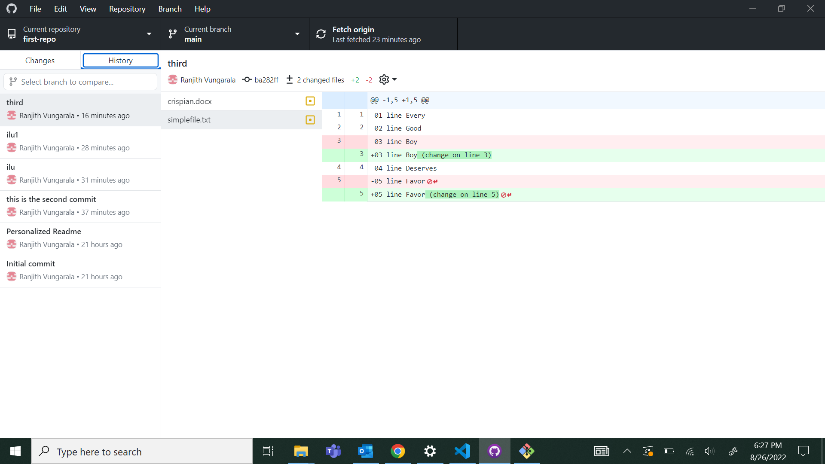Open Google Chrome from the taskbar
Image resolution: width=825 pixels, height=464 pixels.
click(x=398, y=451)
